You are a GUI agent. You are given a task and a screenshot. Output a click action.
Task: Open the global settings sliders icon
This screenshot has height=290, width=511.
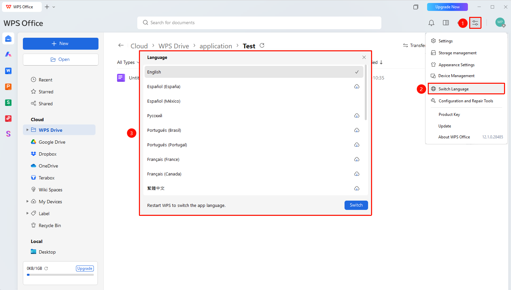(x=475, y=23)
